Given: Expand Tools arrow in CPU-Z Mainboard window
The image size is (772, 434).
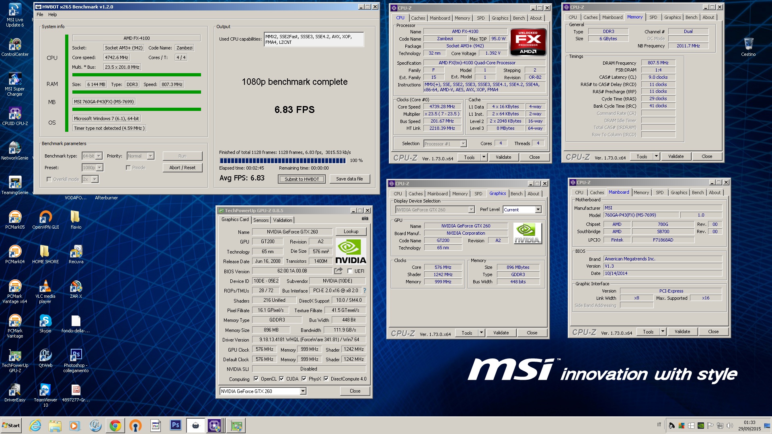Looking at the screenshot, I should [663, 332].
